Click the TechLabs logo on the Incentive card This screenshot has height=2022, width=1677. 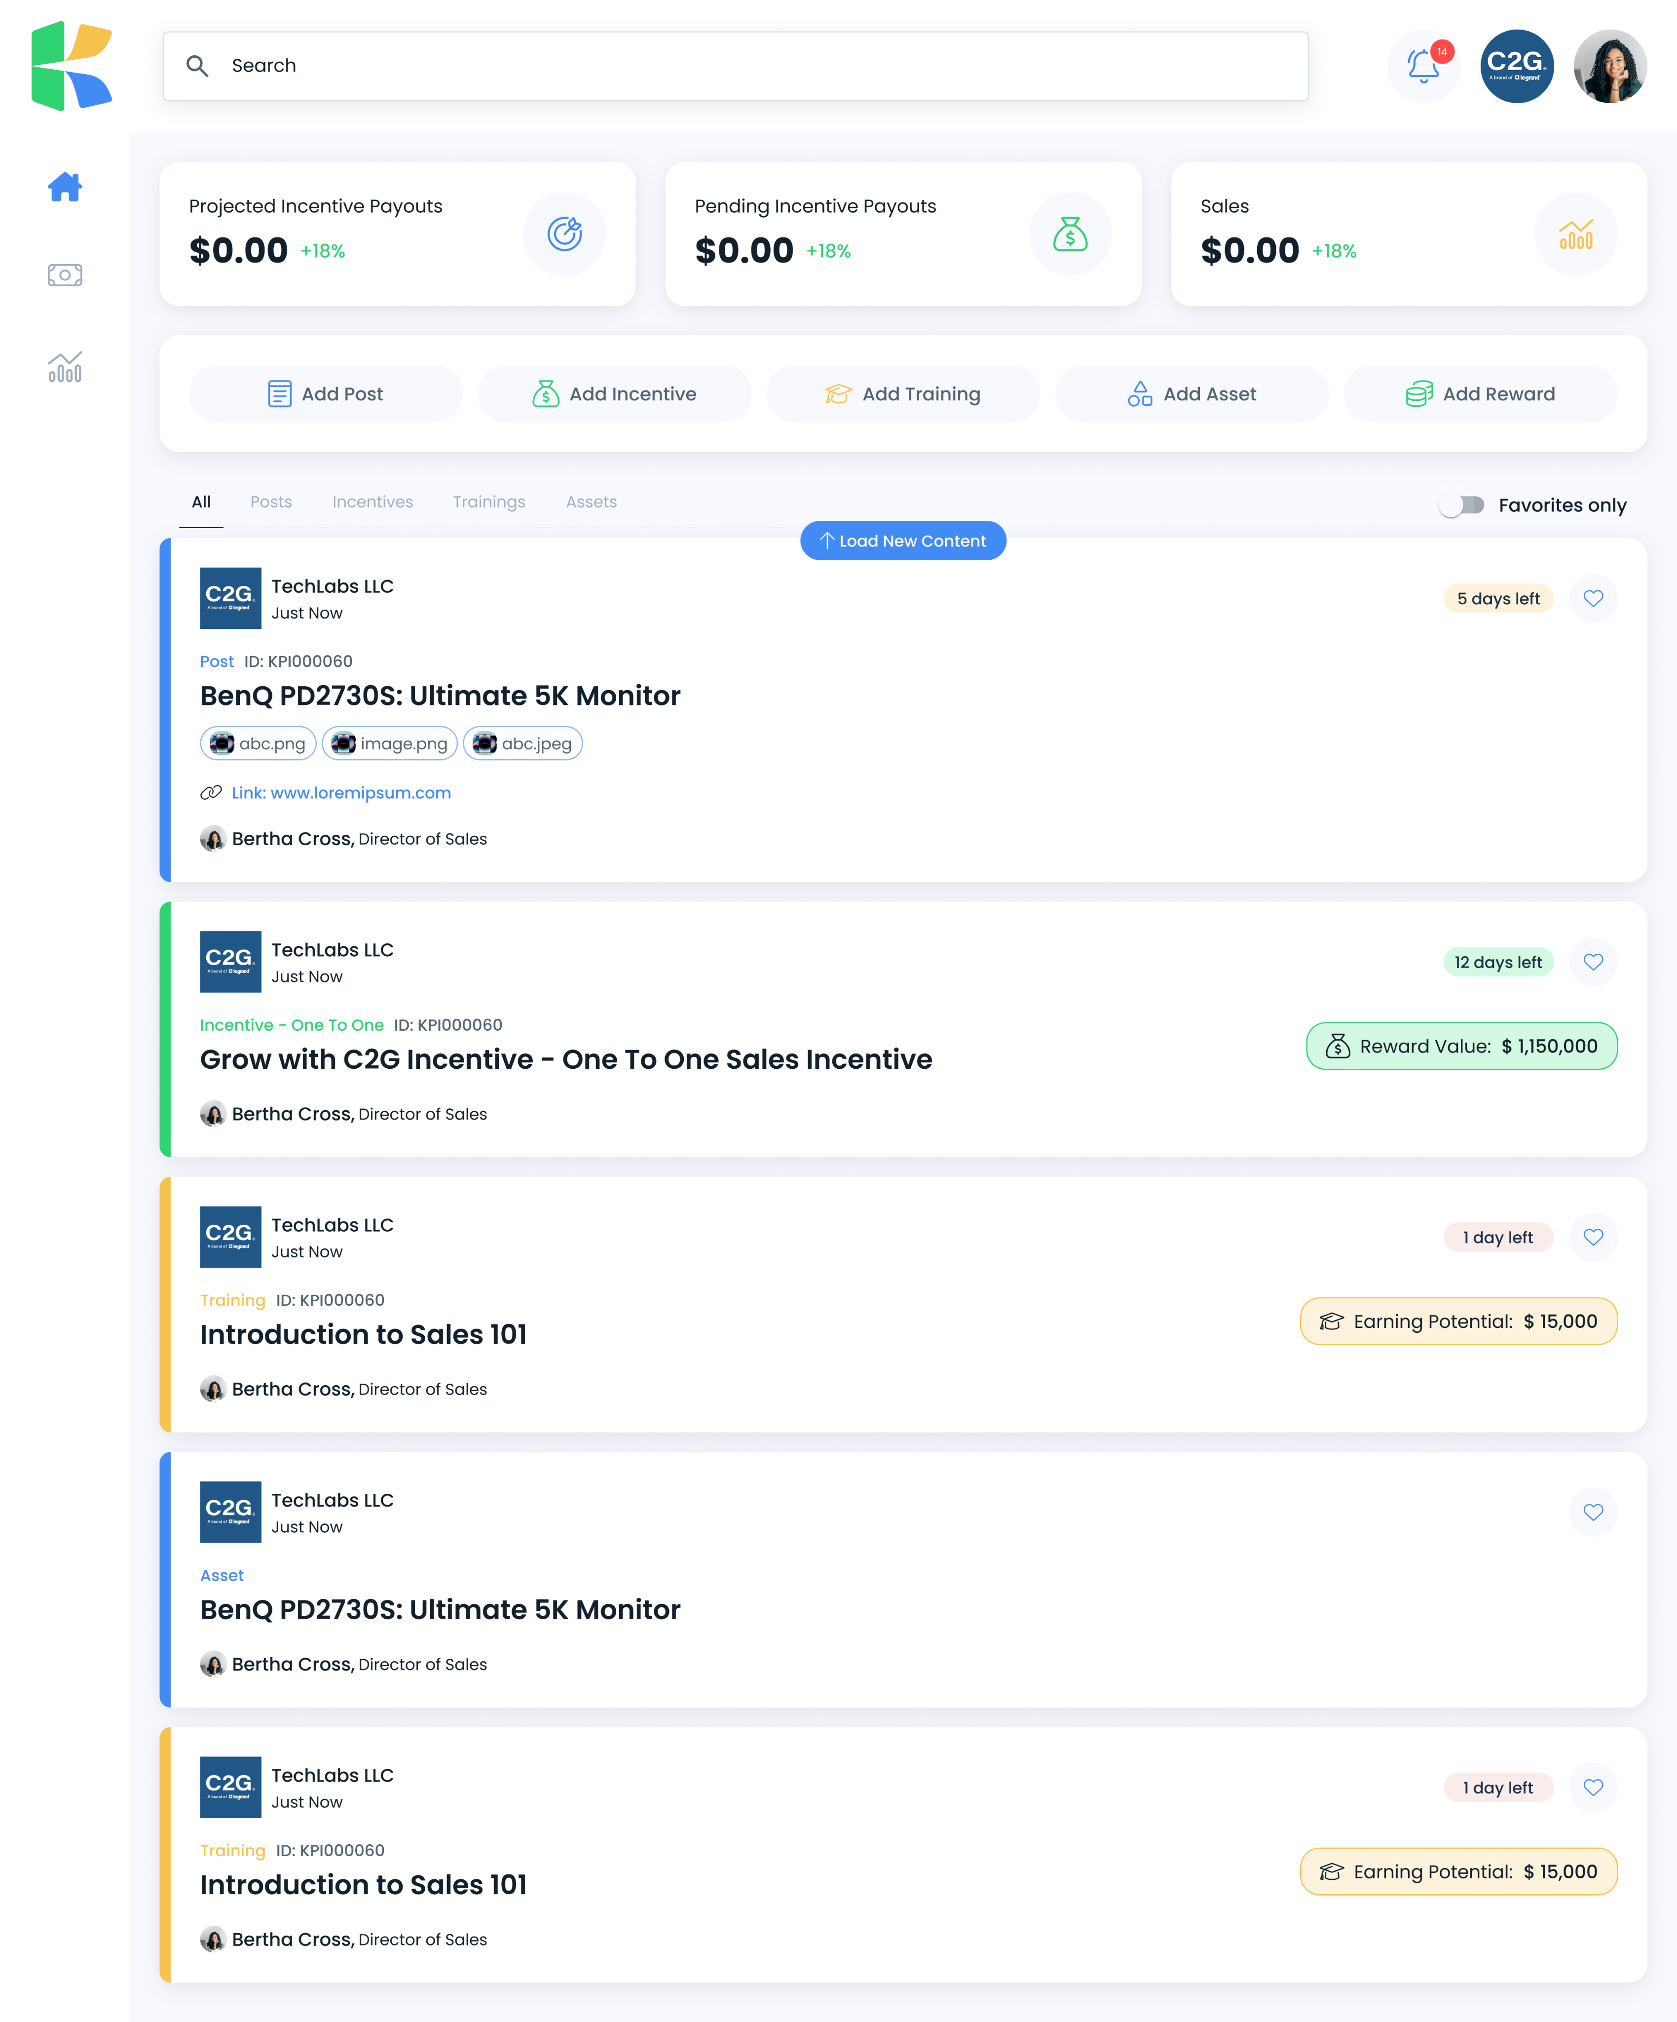click(230, 962)
